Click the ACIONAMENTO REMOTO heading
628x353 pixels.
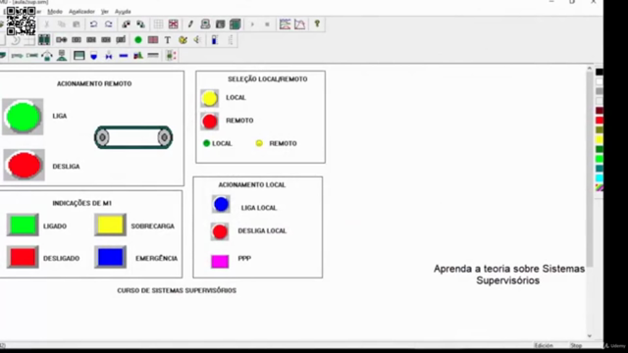[94, 83]
